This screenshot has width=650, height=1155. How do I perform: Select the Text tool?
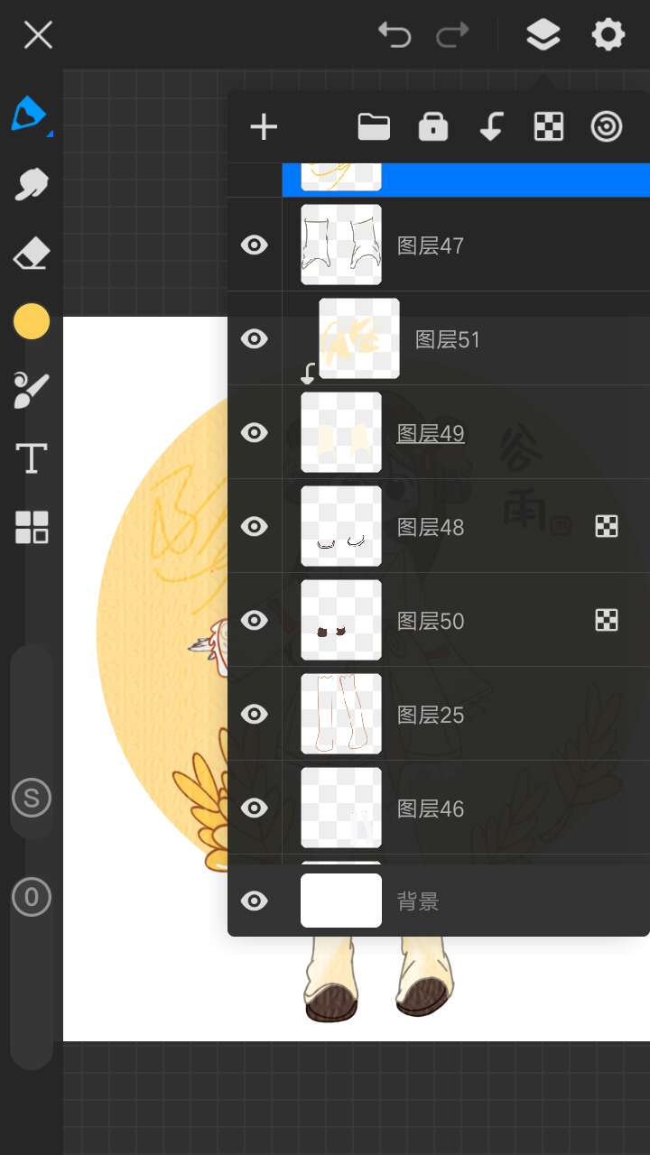coord(32,458)
